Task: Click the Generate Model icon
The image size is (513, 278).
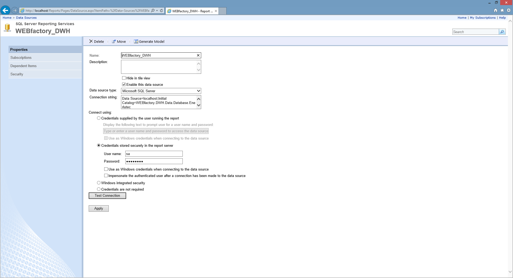Action: pos(136,41)
